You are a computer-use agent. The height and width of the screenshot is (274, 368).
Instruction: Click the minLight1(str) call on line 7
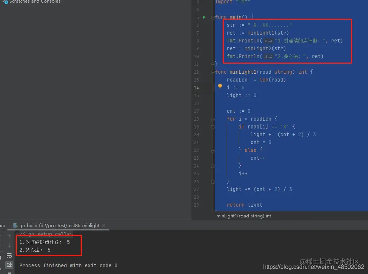(268, 33)
